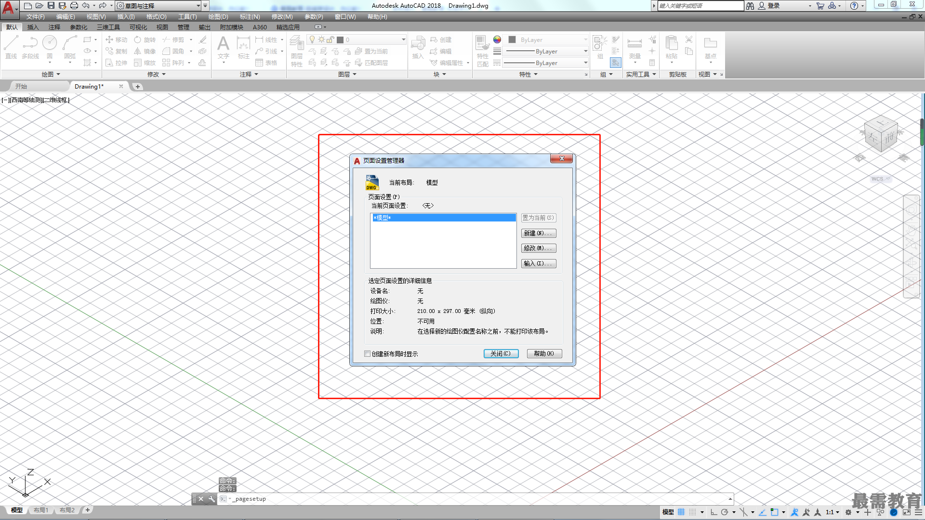Click the 修改(M)... button
Viewport: 925px width, 520px height.
539,248
